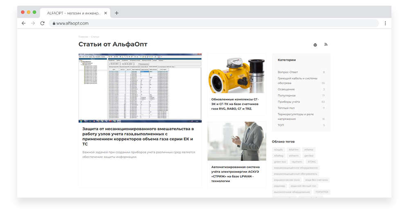This screenshot has width=409, height=209.
Task: Select the Тёплый пол category
Action: tap(286, 108)
